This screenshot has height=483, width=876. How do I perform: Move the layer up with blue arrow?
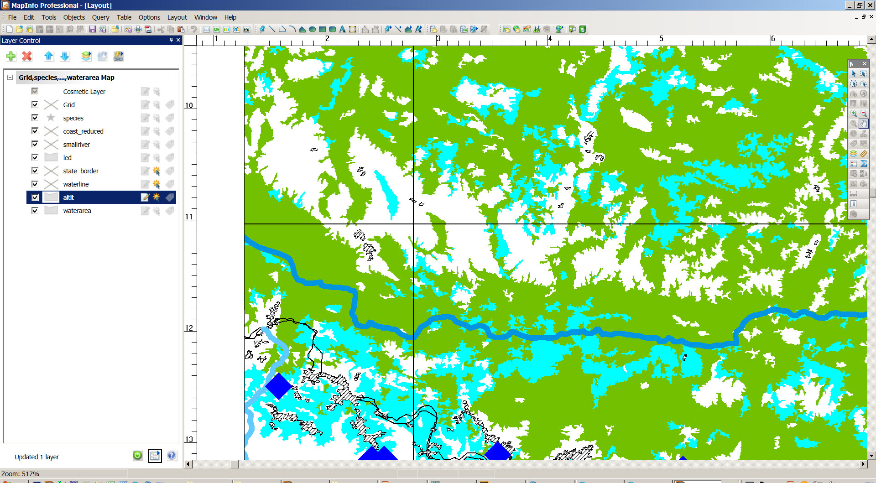[49, 56]
